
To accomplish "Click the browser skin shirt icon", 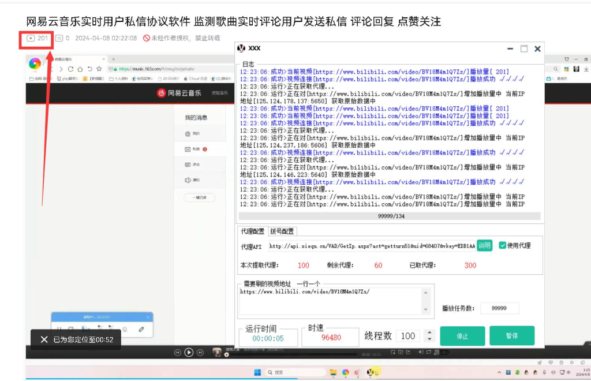I will click(567, 59).
